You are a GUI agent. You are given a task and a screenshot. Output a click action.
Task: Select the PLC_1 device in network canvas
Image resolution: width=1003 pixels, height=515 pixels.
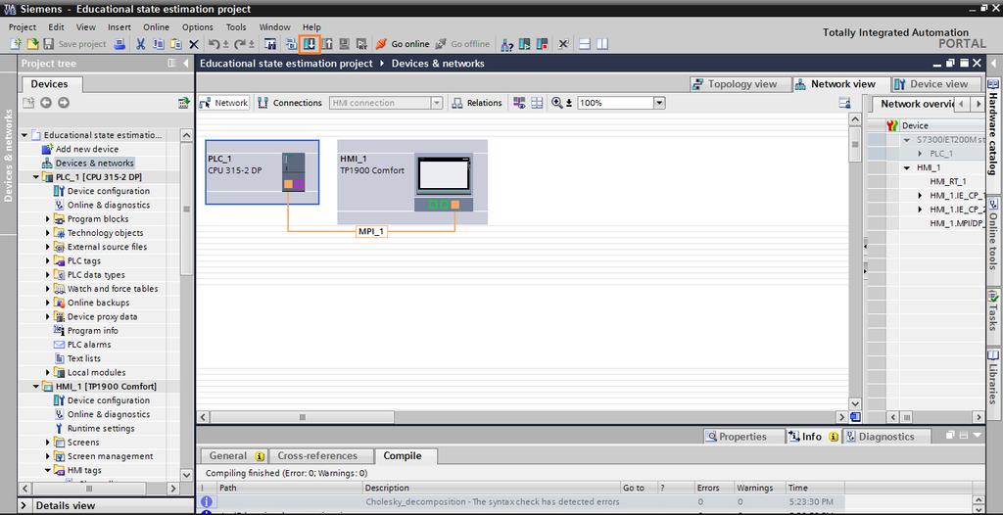coord(263,172)
